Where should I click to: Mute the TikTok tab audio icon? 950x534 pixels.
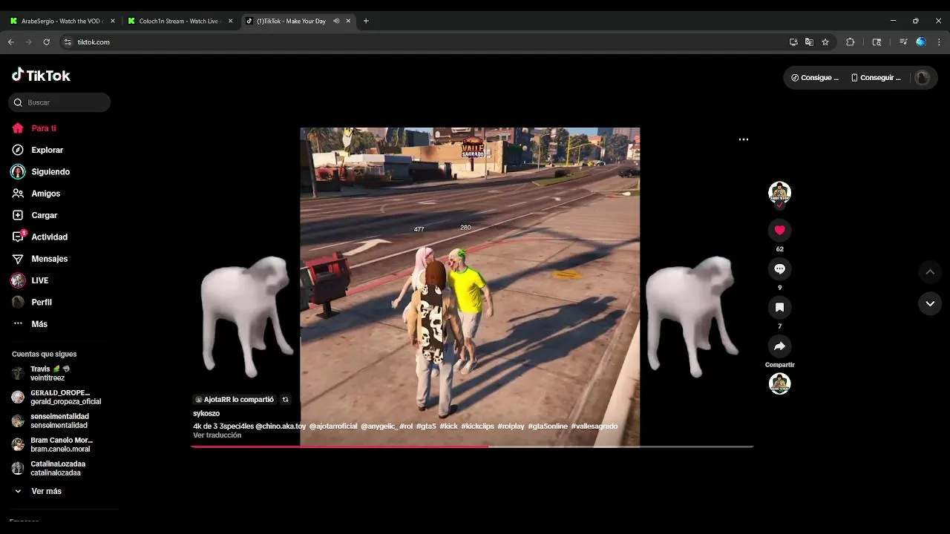pyautogui.click(x=336, y=21)
